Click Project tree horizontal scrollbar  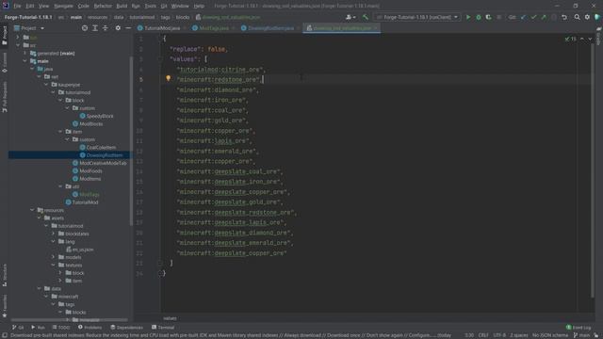pyautogui.click(x=69, y=320)
